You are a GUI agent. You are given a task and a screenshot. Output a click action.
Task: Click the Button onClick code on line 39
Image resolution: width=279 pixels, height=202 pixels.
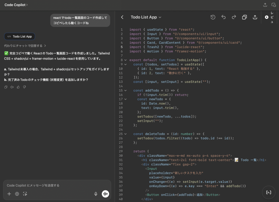pyautogui.click(x=183, y=195)
